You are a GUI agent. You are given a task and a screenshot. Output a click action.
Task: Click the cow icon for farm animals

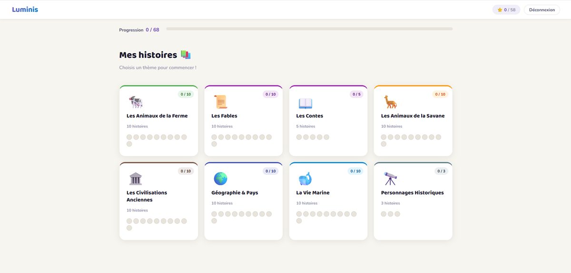136,102
